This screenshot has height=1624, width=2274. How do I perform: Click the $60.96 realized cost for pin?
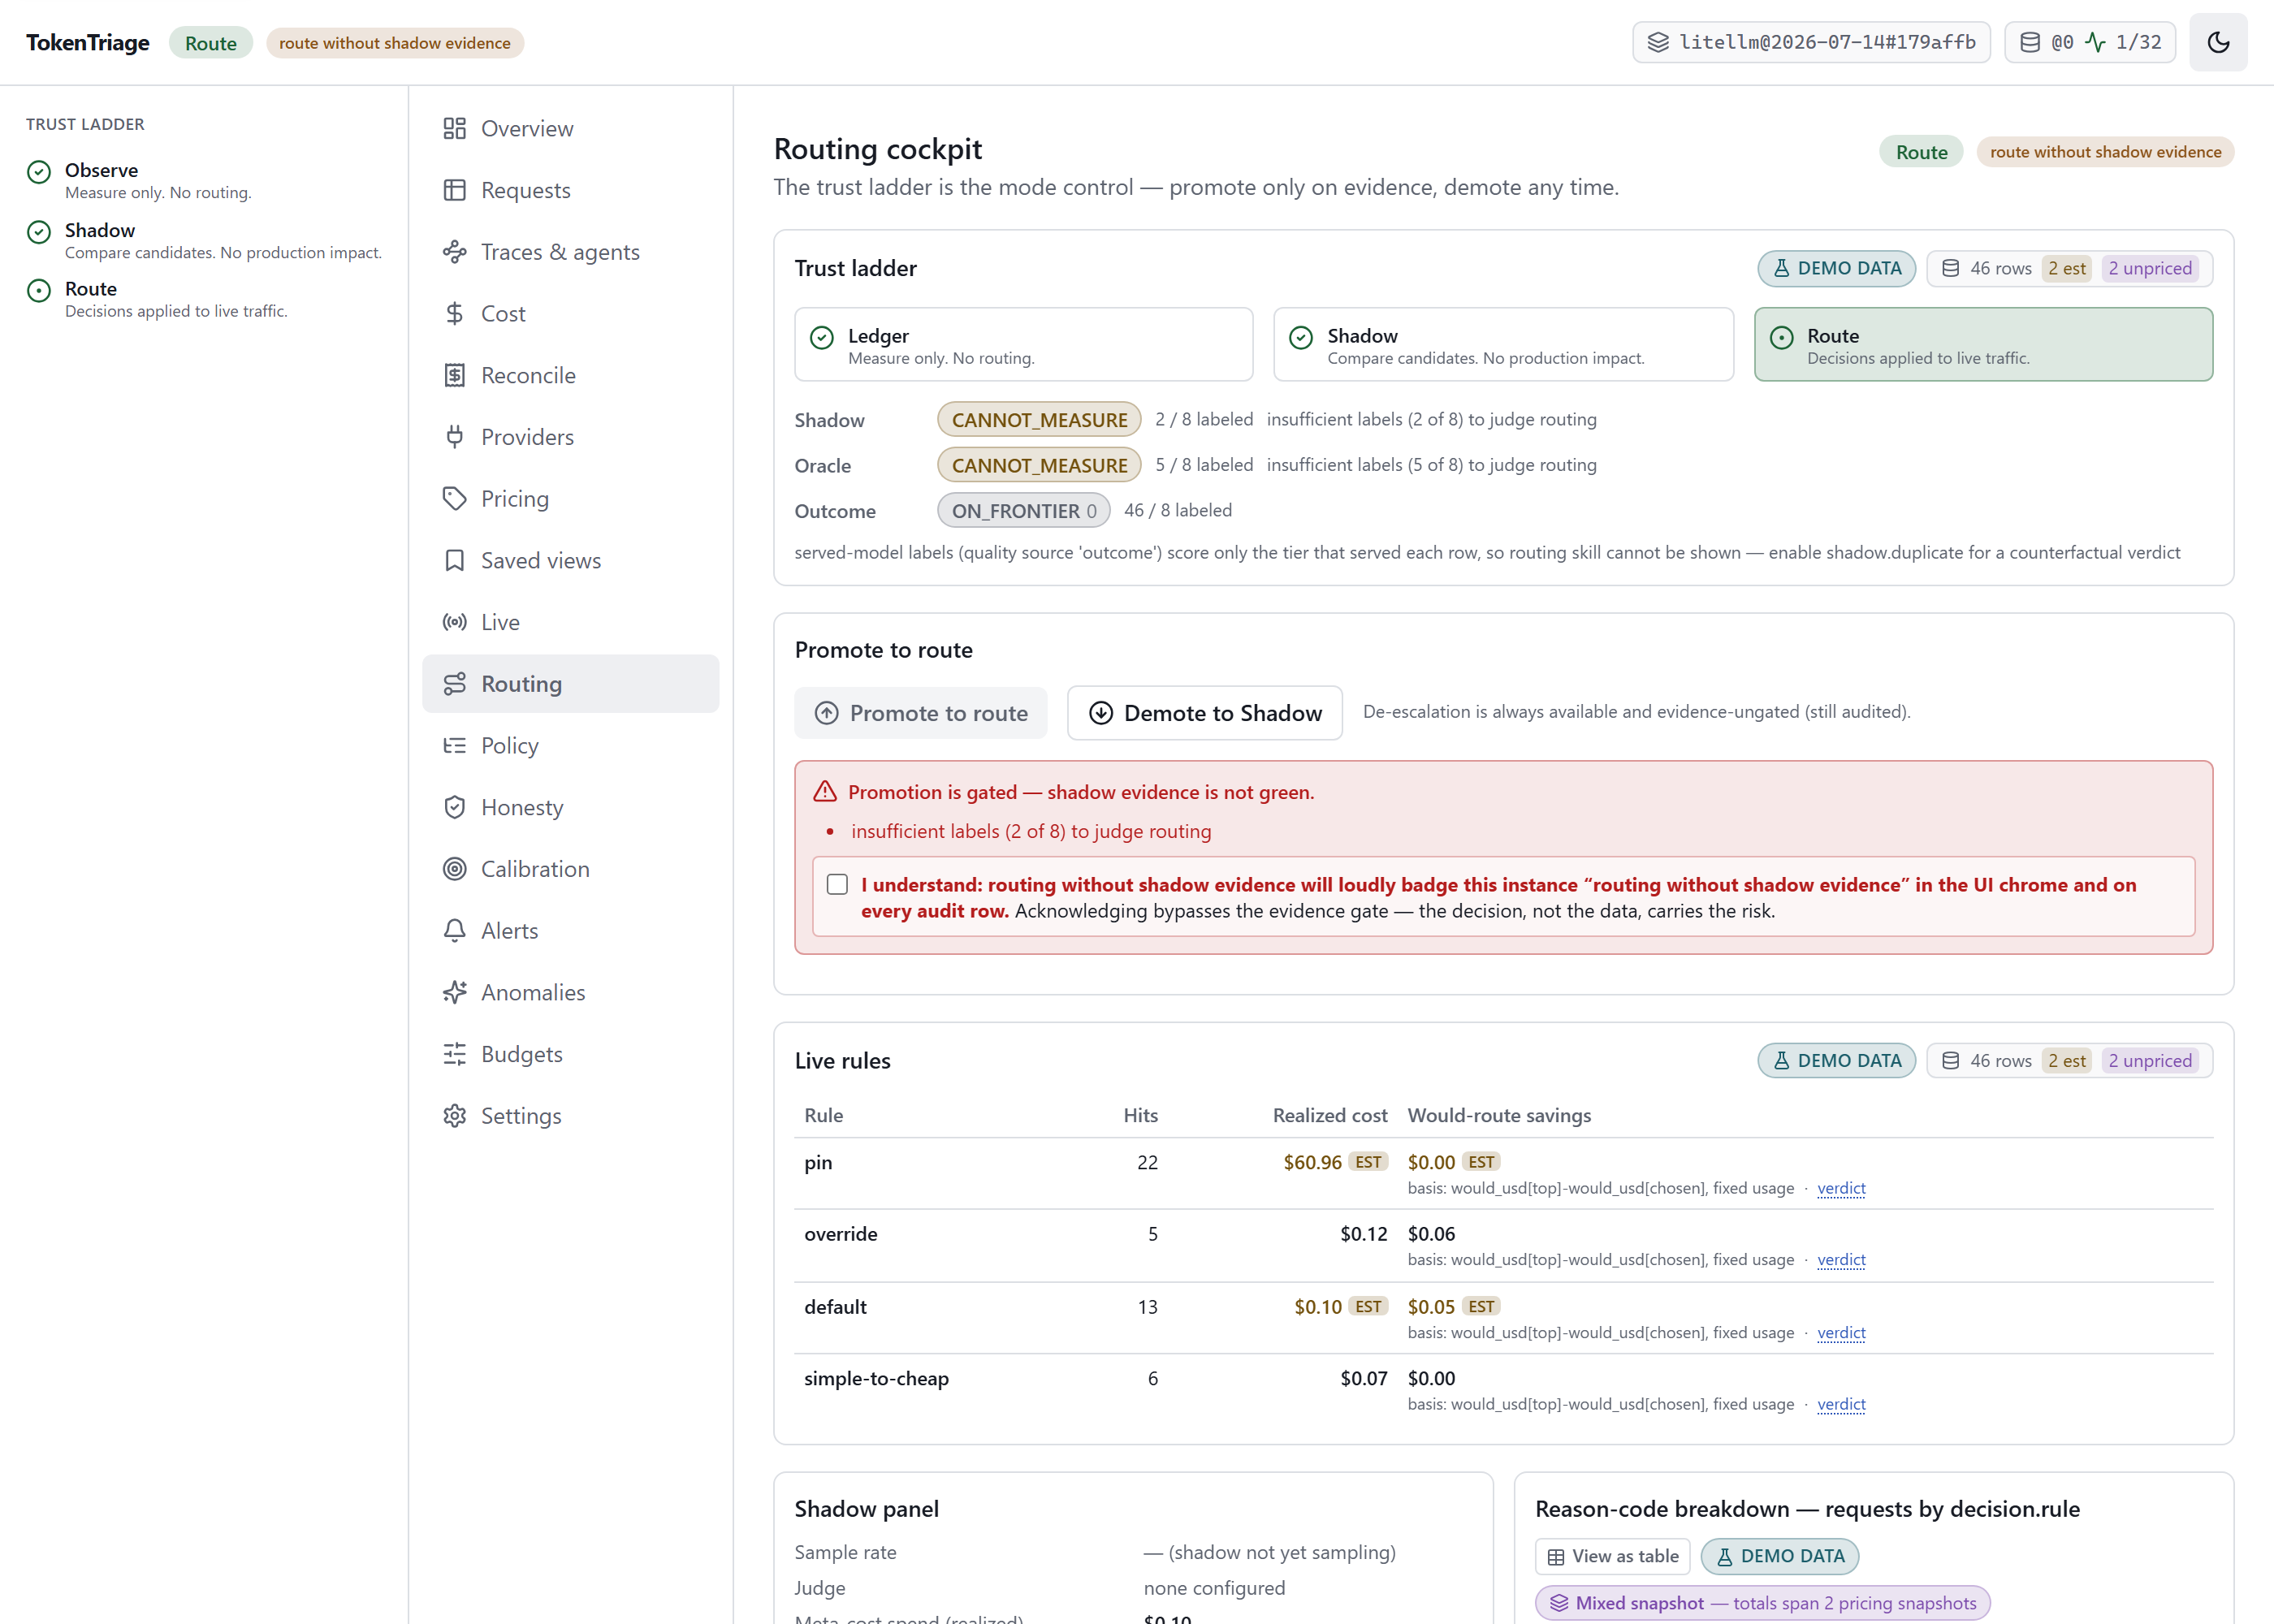tap(1312, 1162)
